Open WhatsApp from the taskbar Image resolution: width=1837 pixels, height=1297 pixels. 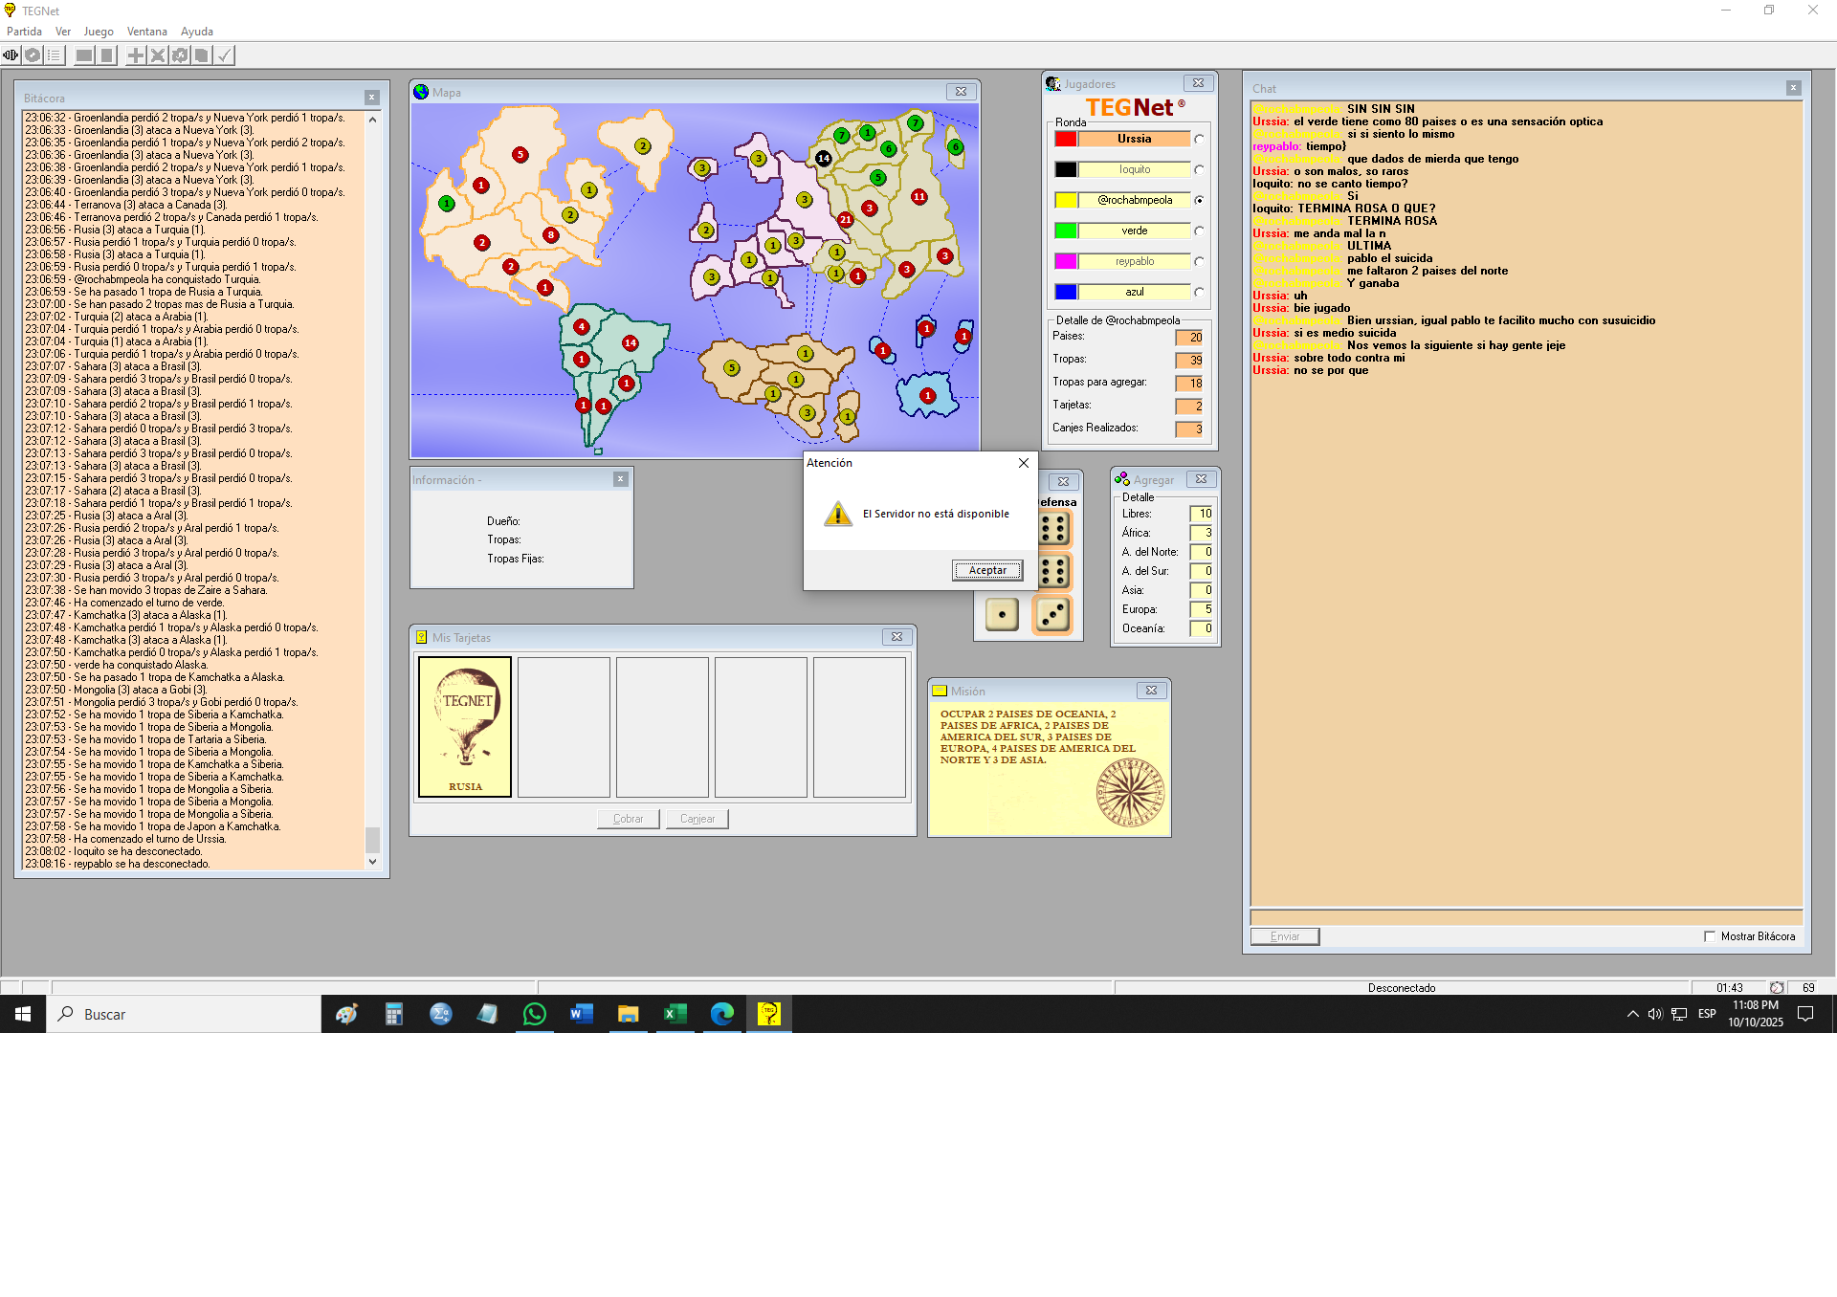click(534, 1014)
